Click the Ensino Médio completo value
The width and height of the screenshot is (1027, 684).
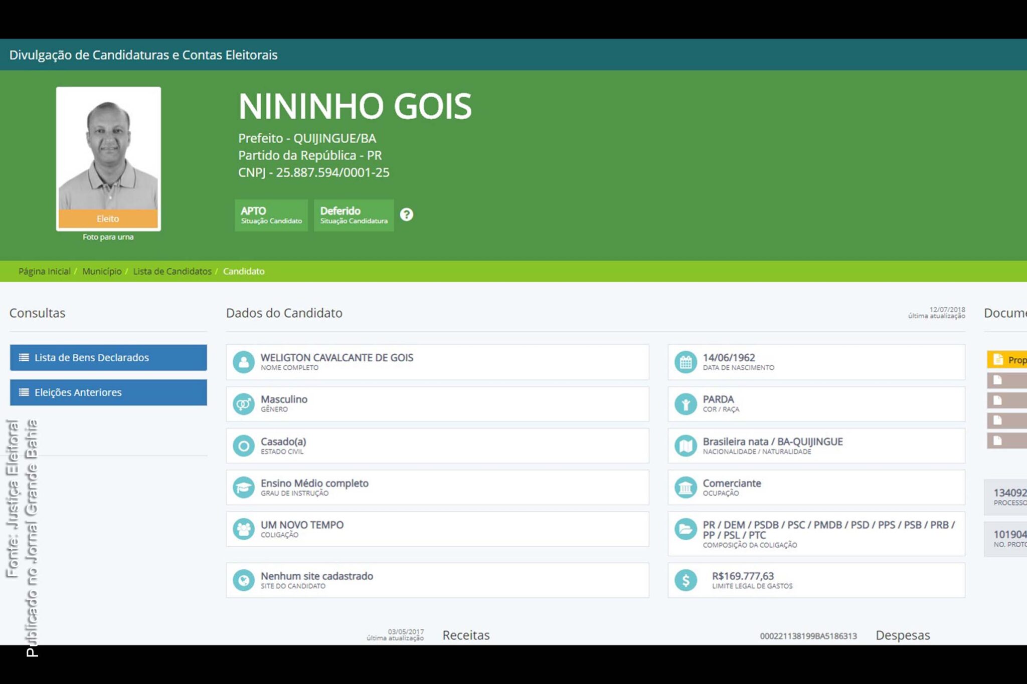tap(314, 483)
